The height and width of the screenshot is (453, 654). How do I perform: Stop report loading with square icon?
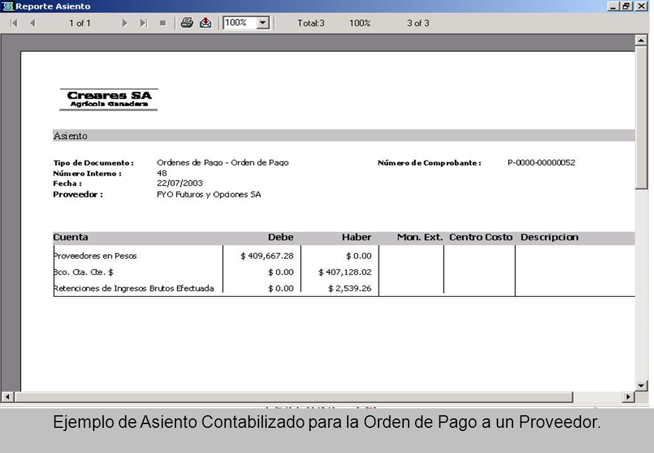click(x=163, y=23)
